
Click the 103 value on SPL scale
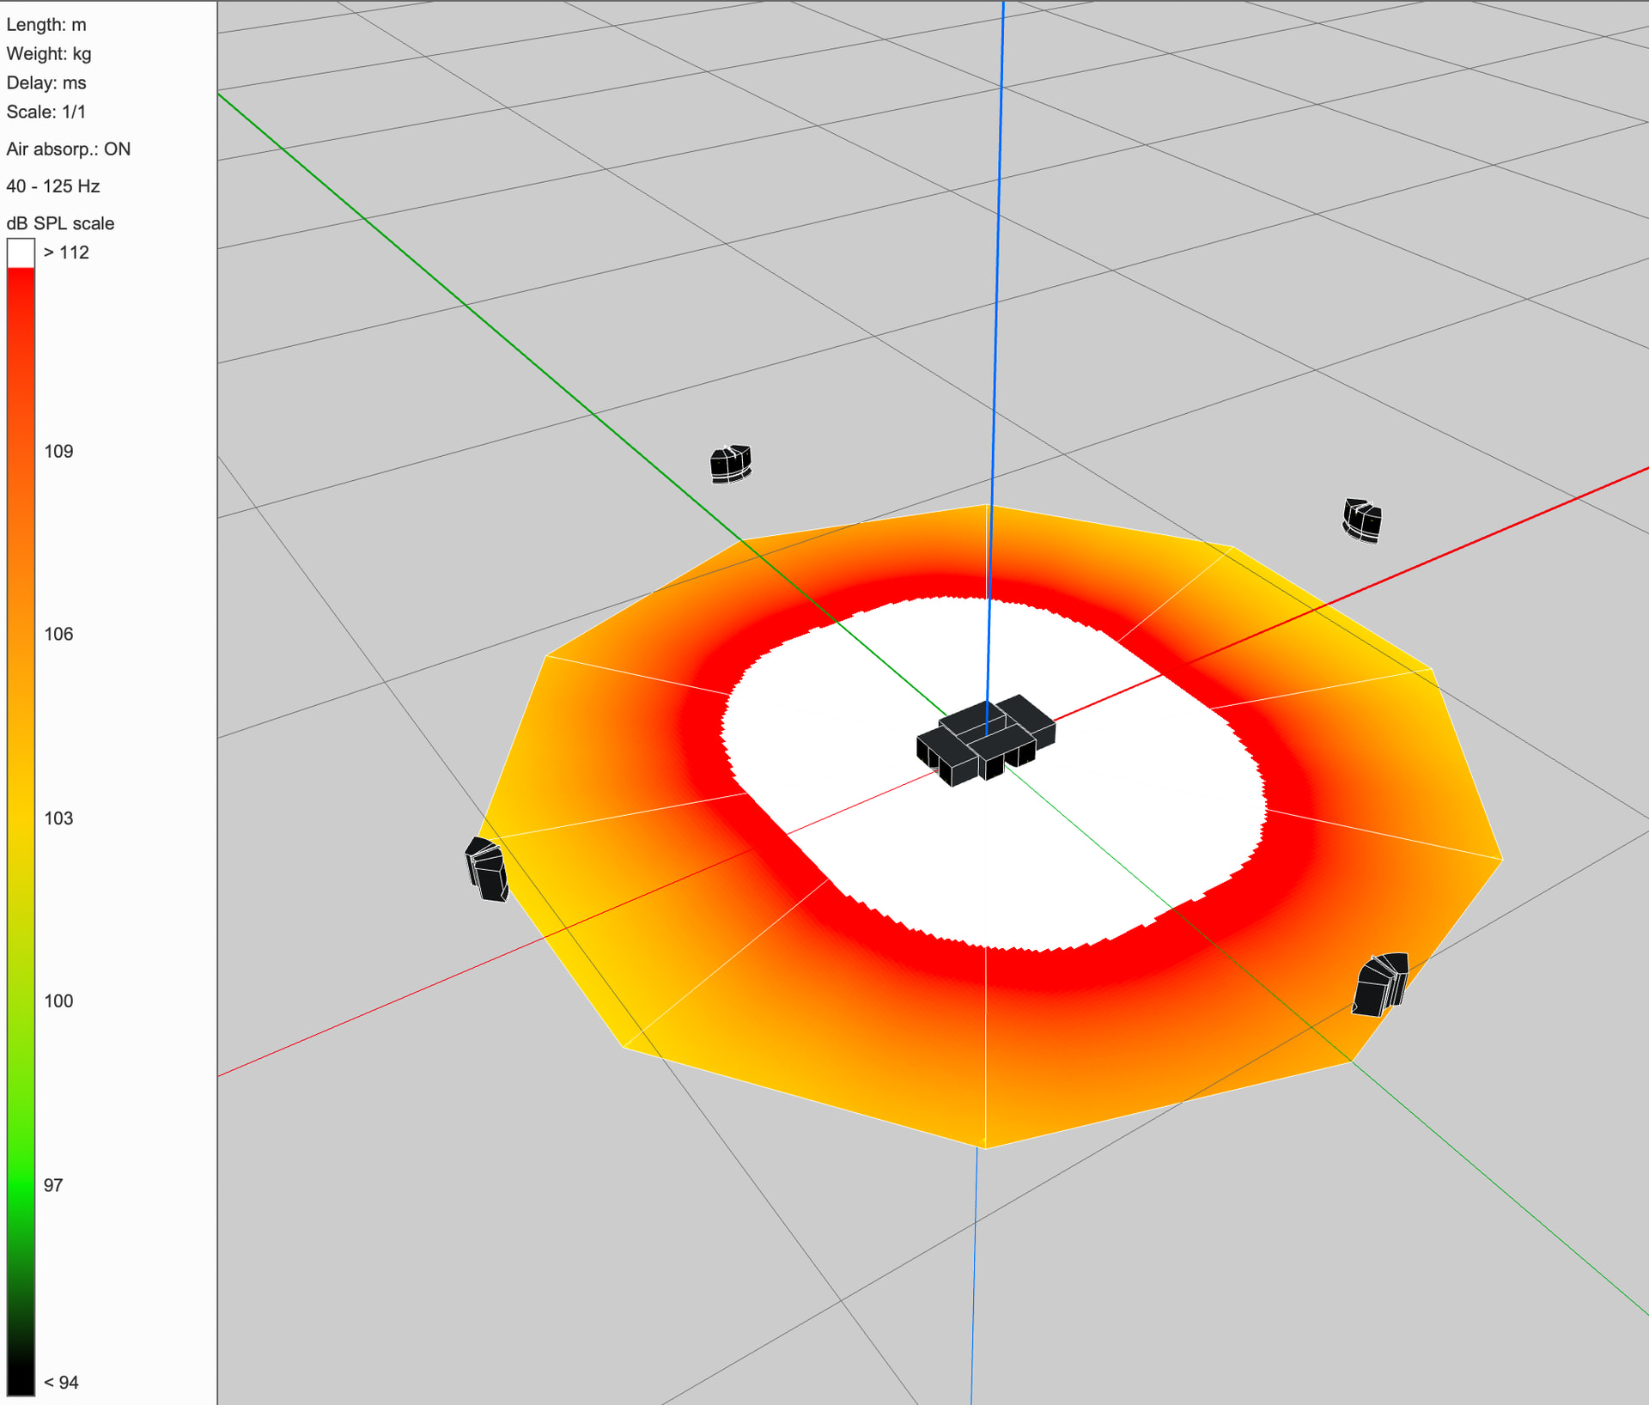pos(58,818)
